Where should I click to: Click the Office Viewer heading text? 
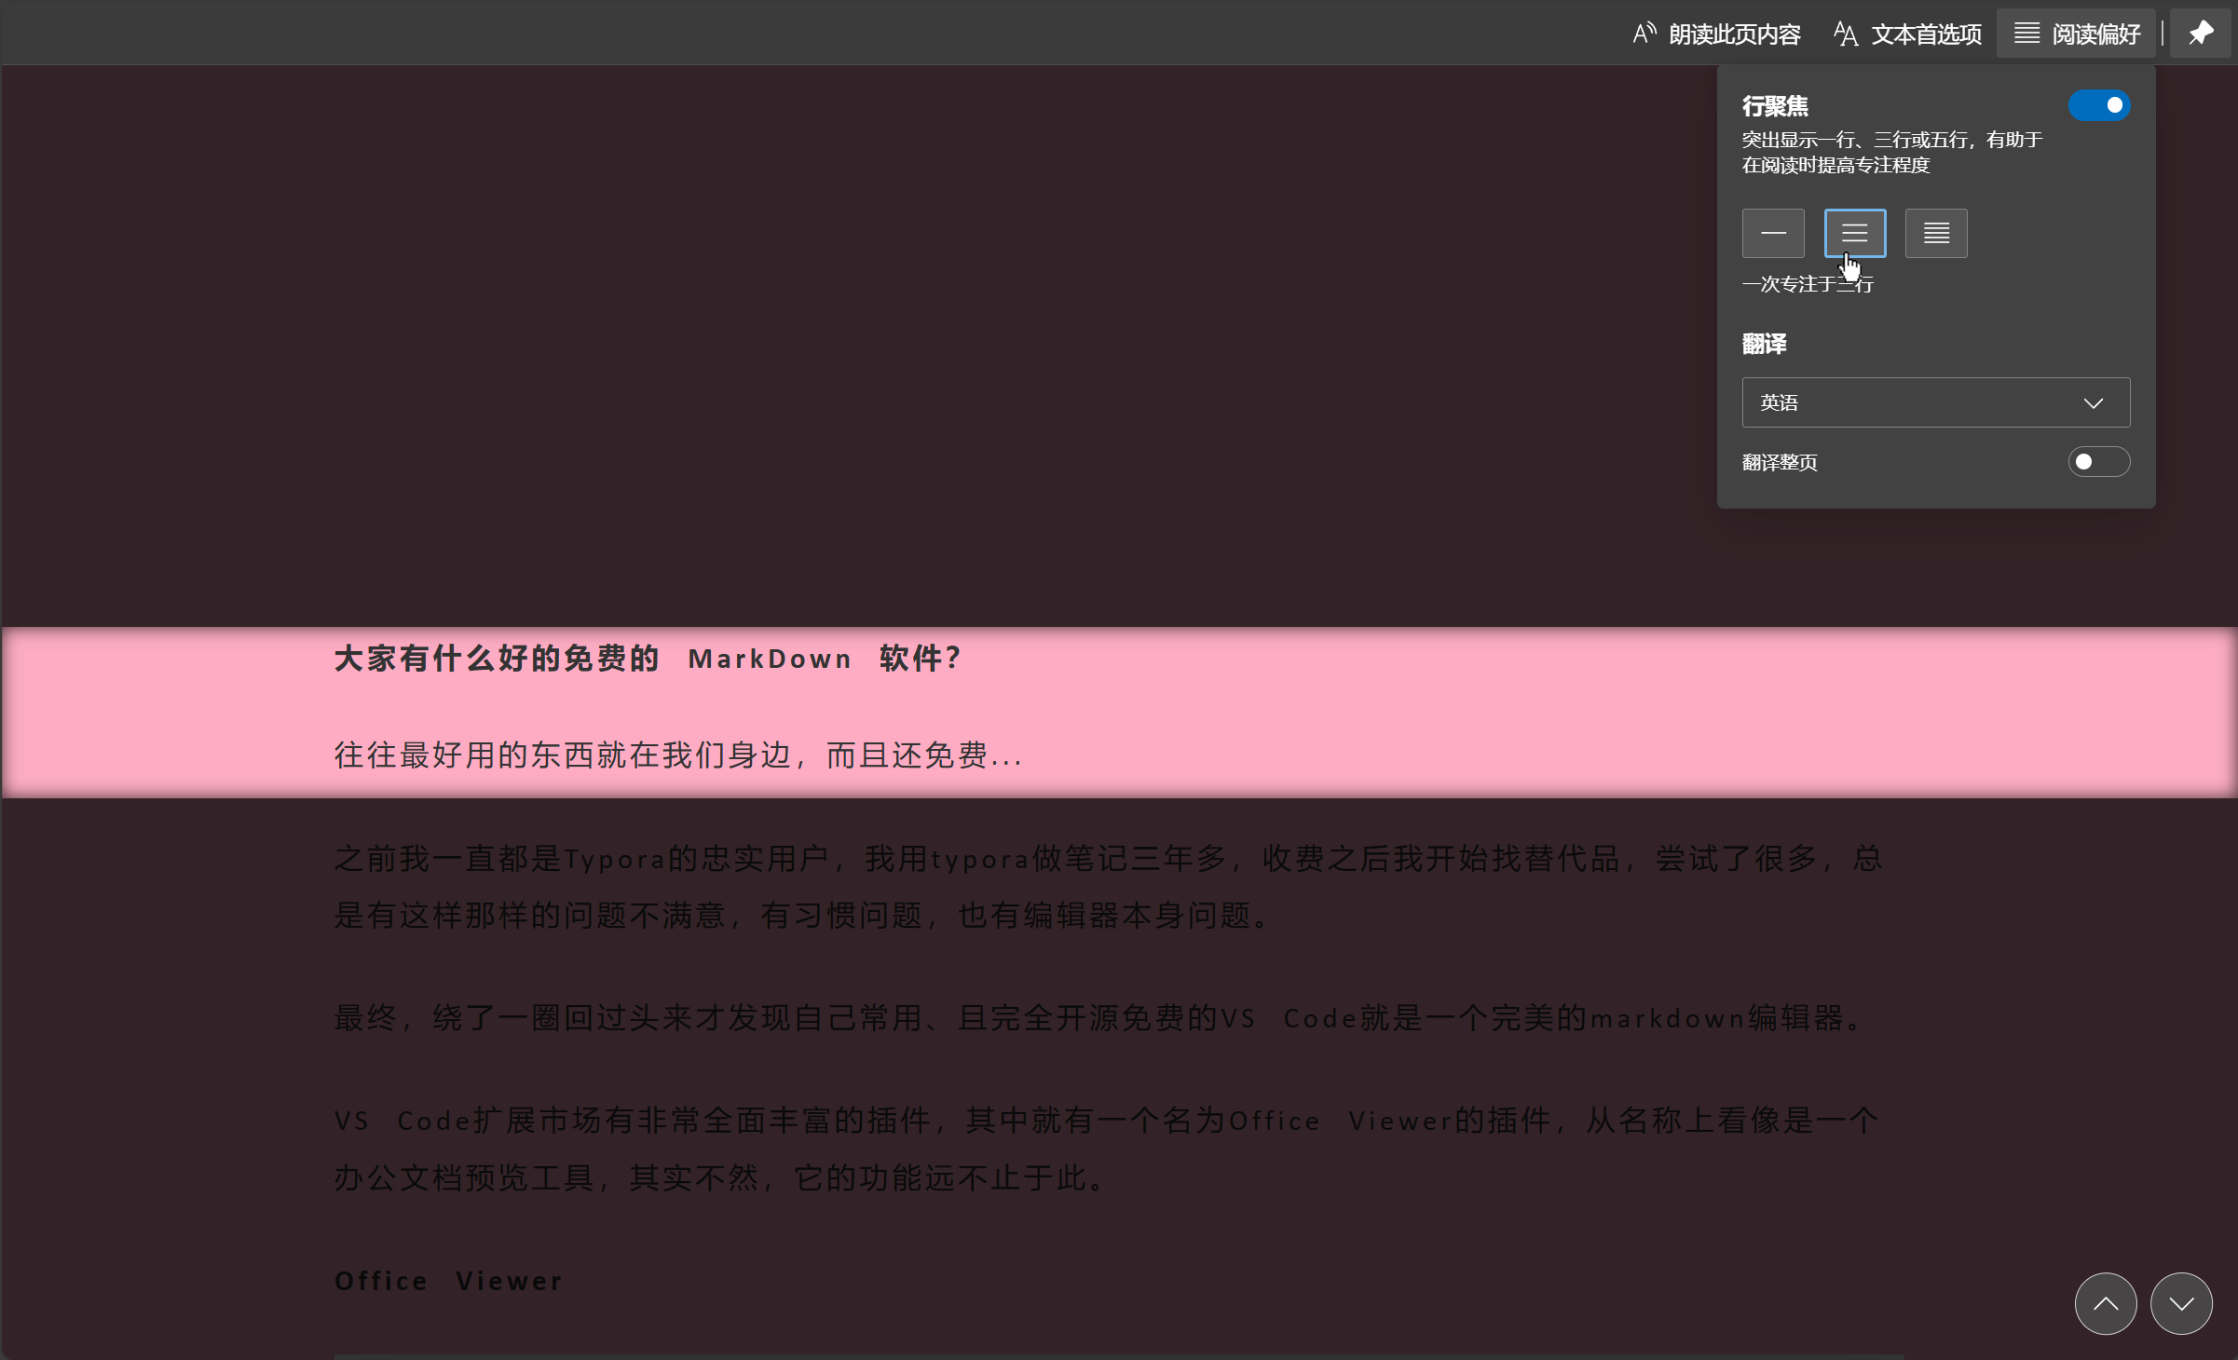click(x=448, y=1281)
